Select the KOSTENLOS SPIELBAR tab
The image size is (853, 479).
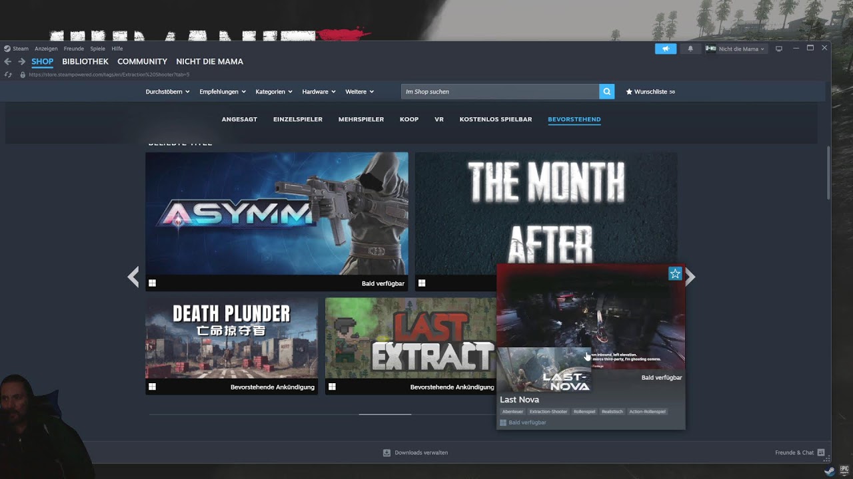[496, 120]
